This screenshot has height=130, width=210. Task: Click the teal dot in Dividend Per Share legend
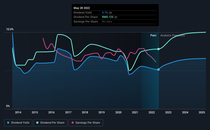37,123
